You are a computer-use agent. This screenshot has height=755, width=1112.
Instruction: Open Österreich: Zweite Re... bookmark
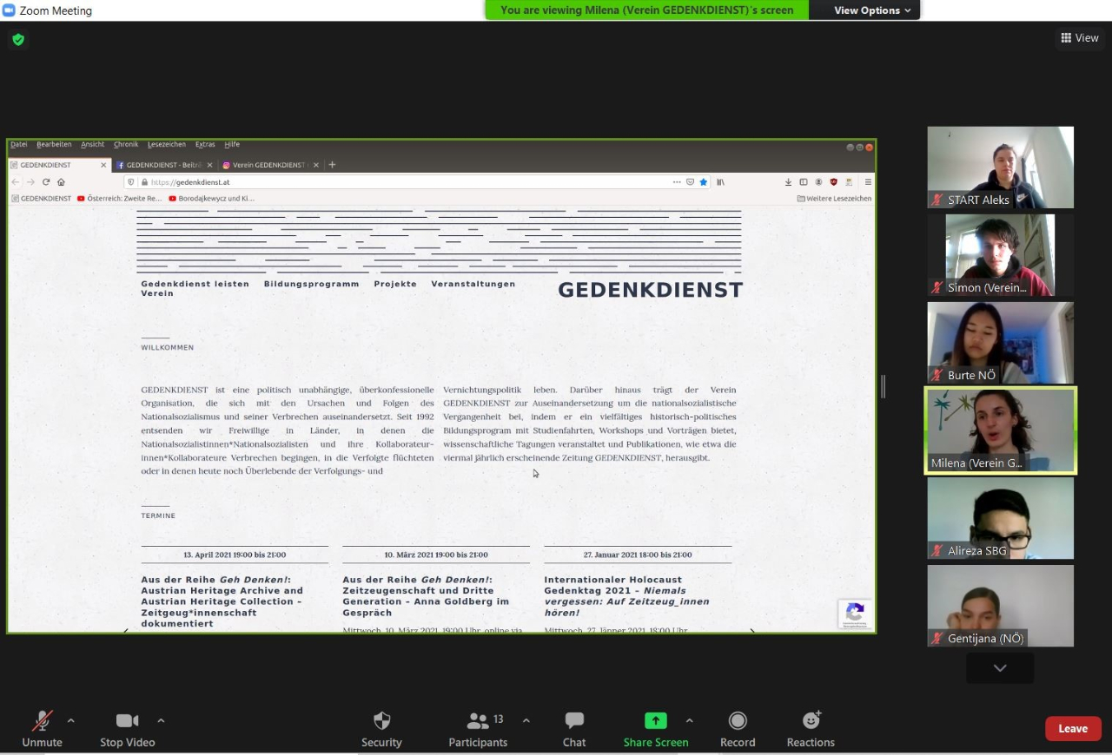(120, 199)
